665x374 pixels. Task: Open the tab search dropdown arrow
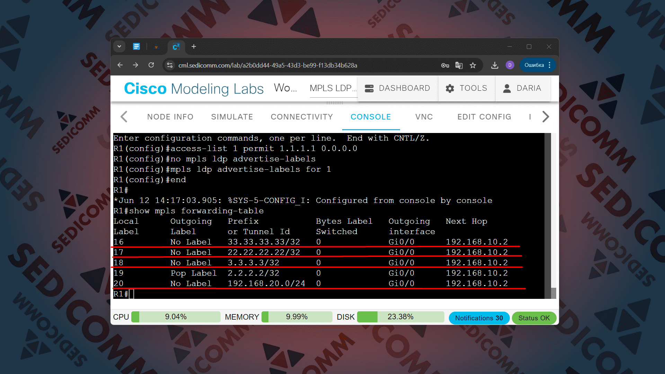tap(119, 46)
